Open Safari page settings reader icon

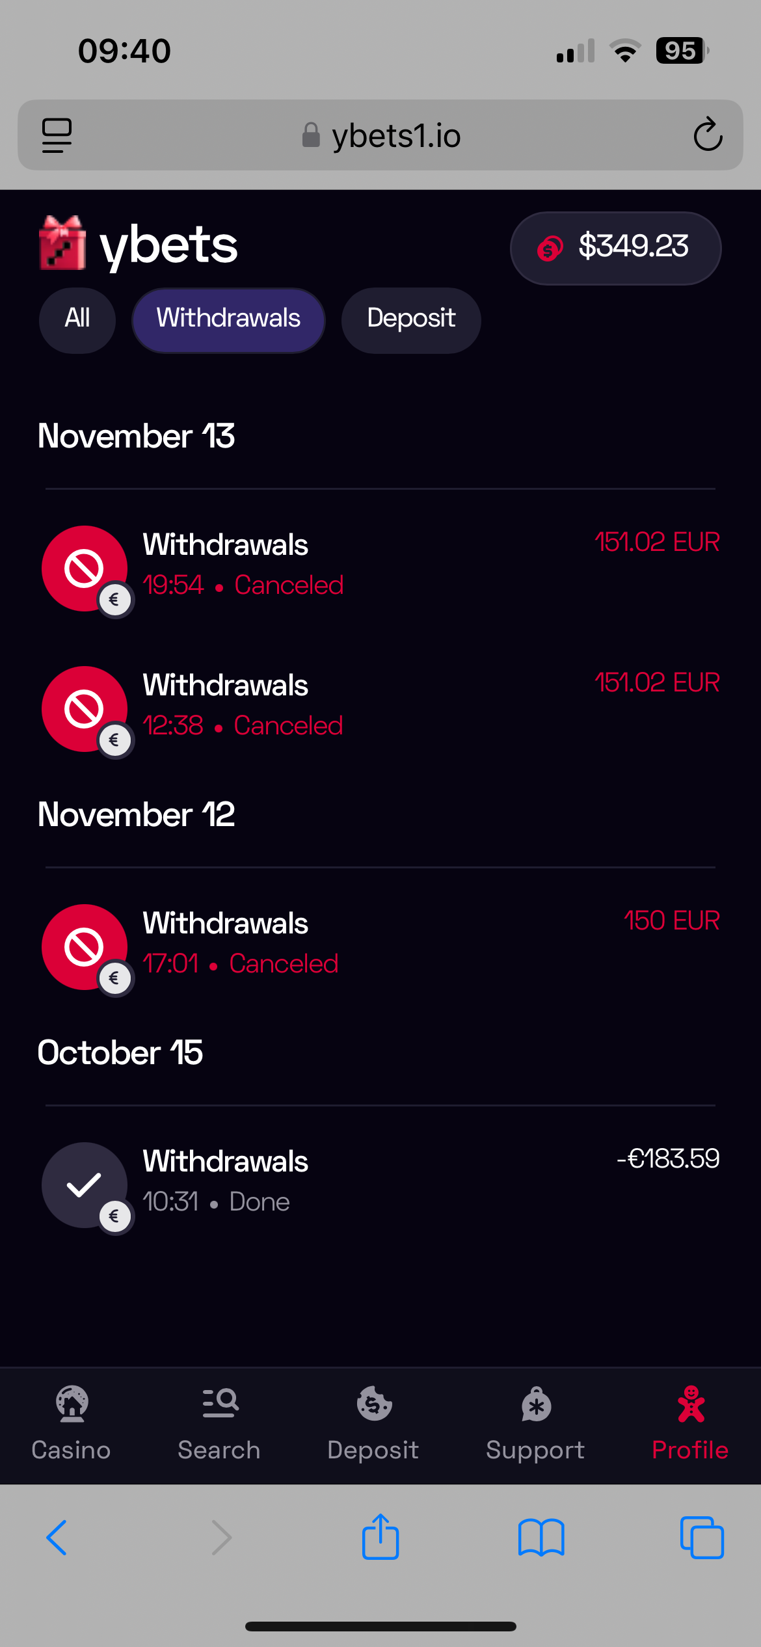click(x=57, y=135)
